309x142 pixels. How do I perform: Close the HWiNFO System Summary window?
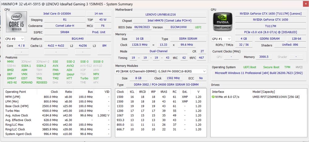pyautogui.click(x=306, y=4)
